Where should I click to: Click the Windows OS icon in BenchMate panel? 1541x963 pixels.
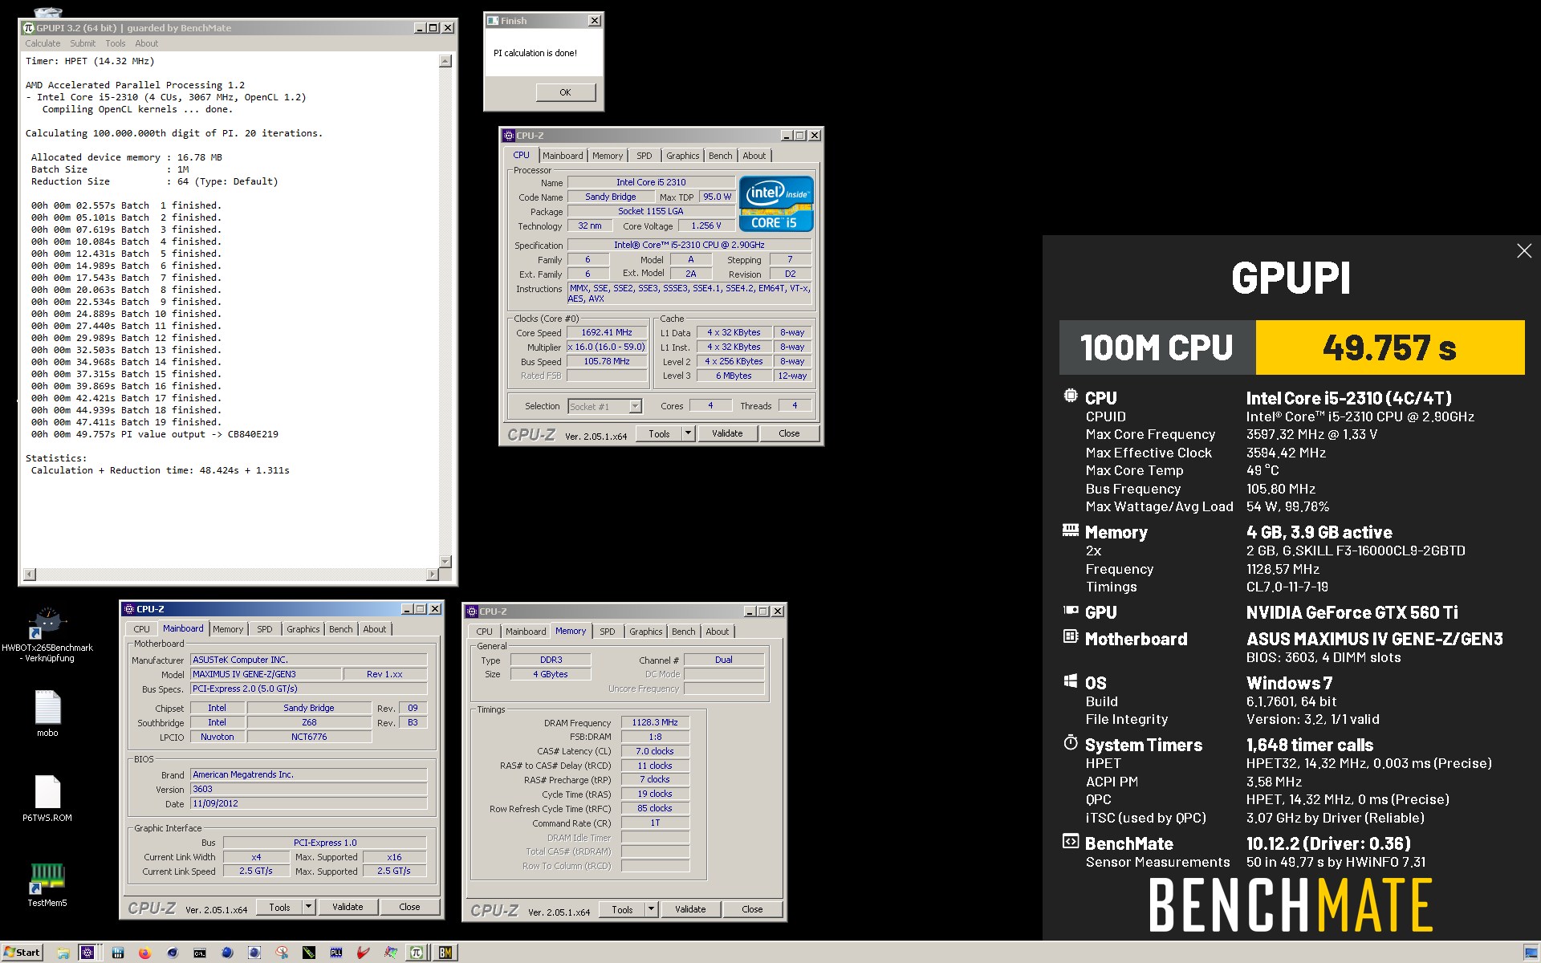click(1070, 681)
